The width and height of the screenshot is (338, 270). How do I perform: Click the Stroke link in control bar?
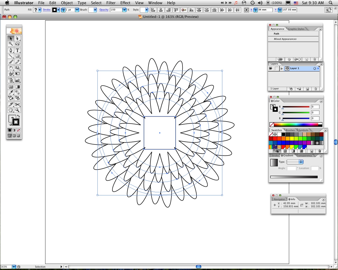[47, 10]
